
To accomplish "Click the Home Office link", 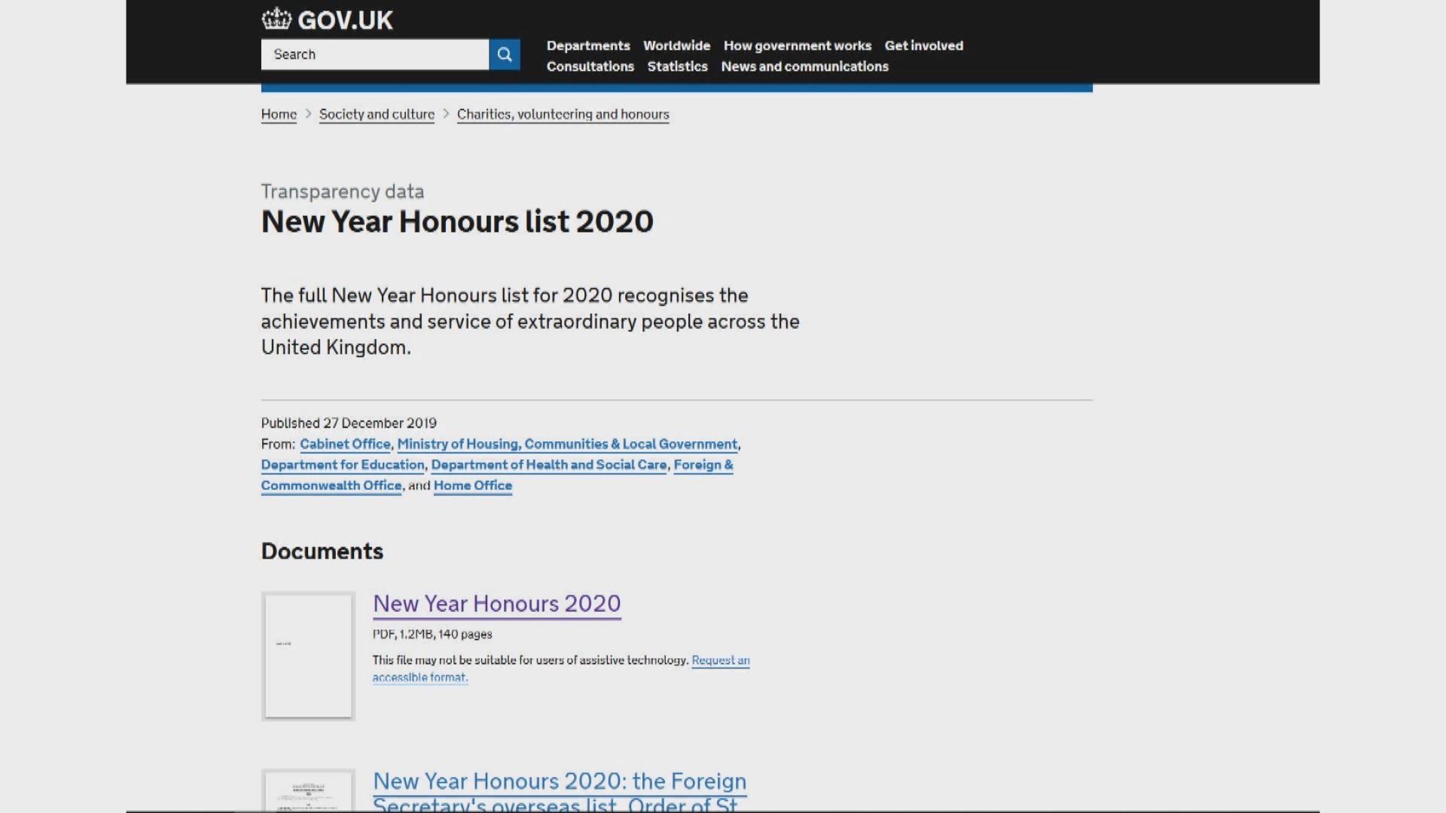I will pyautogui.click(x=472, y=486).
